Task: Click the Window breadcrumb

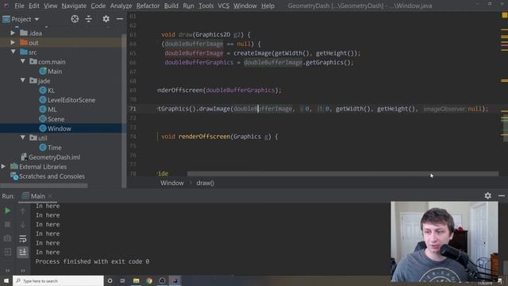Action: pyautogui.click(x=172, y=183)
